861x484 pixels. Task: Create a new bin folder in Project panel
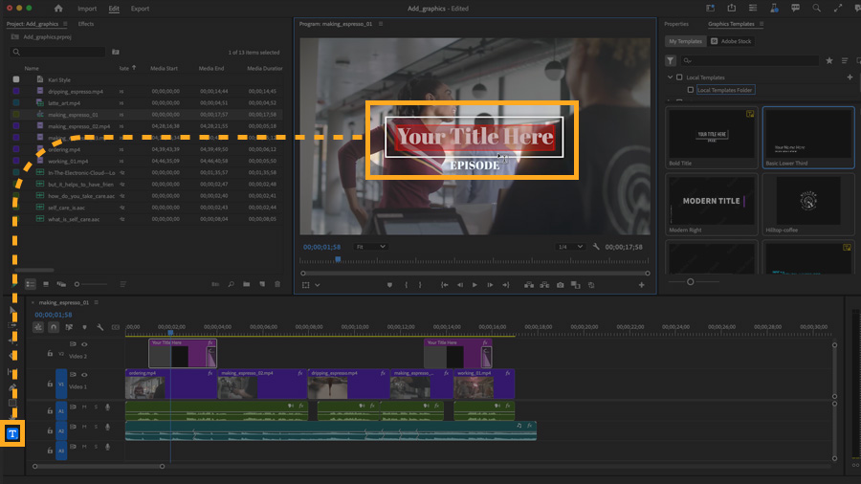(247, 284)
